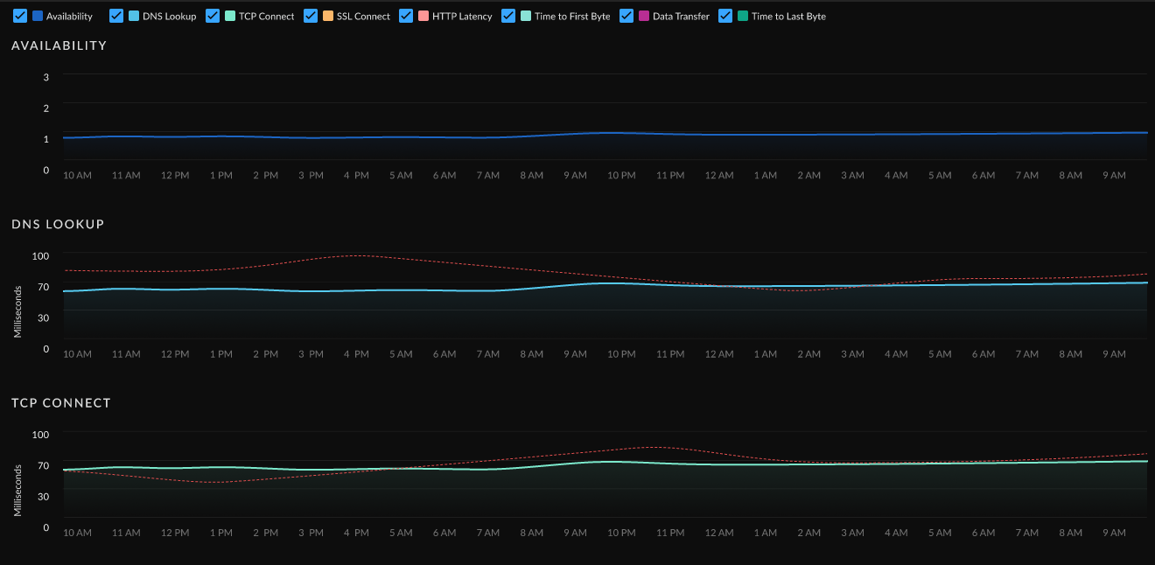Click 11 PM label on TCP Connect axis
This screenshot has height=565, width=1155.
pyautogui.click(x=670, y=533)
